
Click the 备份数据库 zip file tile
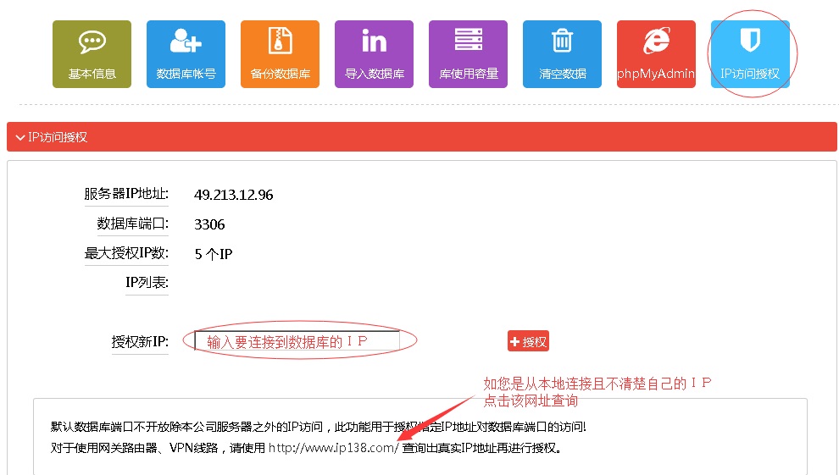[x=280, y=54]
